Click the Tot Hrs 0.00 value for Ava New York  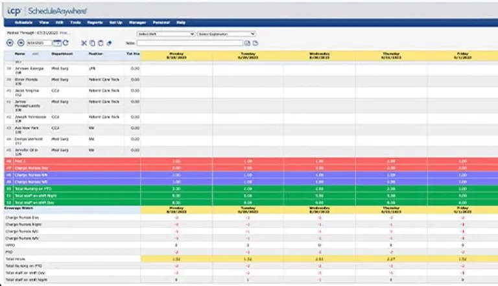(135, 128)
